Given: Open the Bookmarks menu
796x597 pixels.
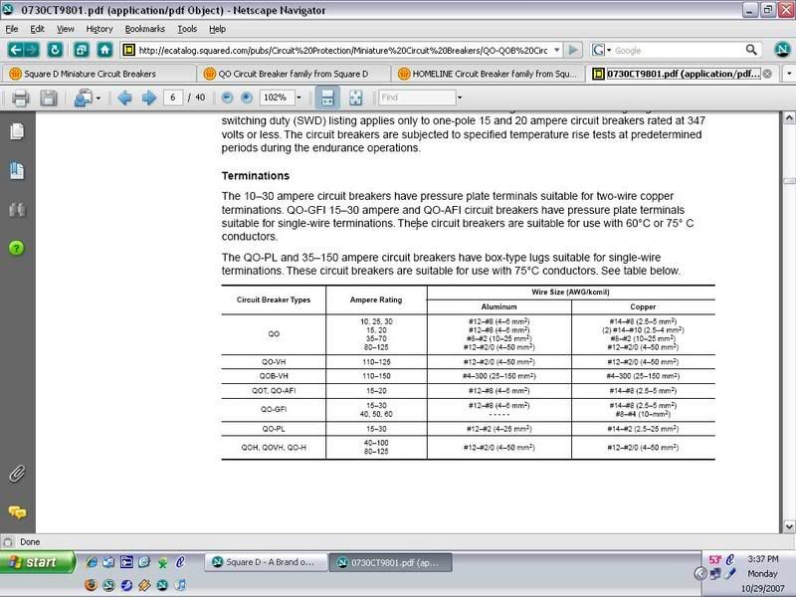Looking at the screenshot, I should [143, 29].
